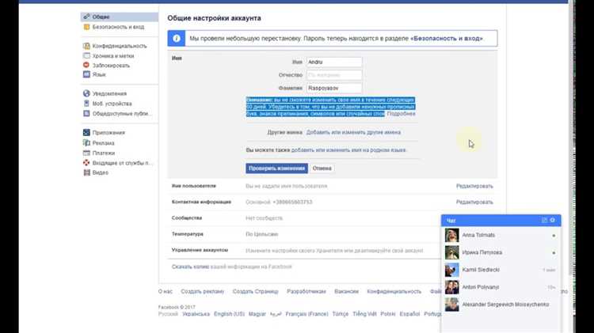
Task: Open the Платежи settings section
Action: [x=104, y=153]
